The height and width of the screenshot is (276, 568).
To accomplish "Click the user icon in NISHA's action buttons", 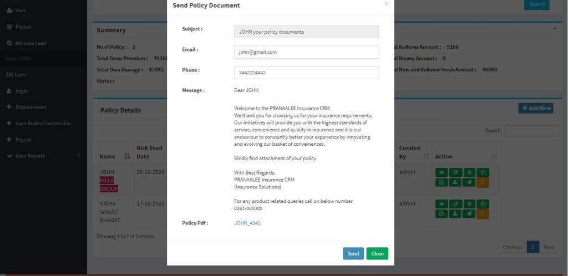I will (x=455, y=214).
